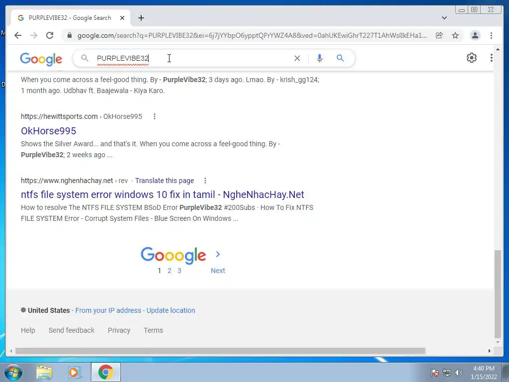Viewport: 509px width, 382px height.
Task: Click the taskbar clock showing 4:40 PM
Action: click(x=484, y=373)
